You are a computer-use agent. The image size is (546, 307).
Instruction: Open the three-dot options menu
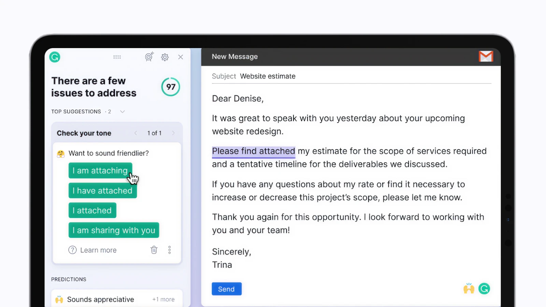tap(170, 250)
